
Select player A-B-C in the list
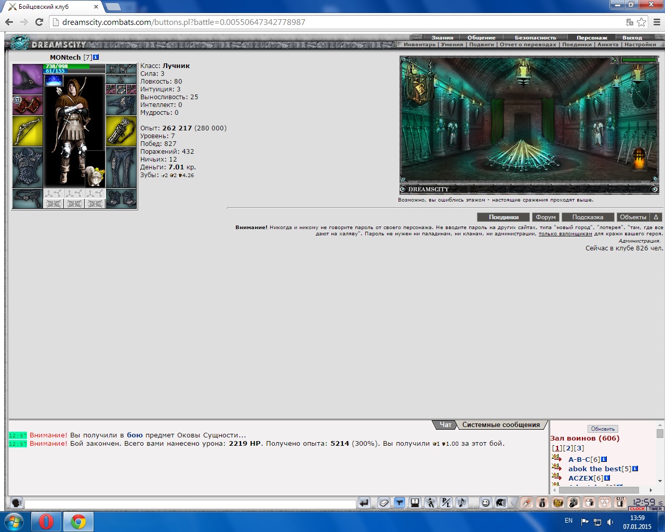point(579,459)
